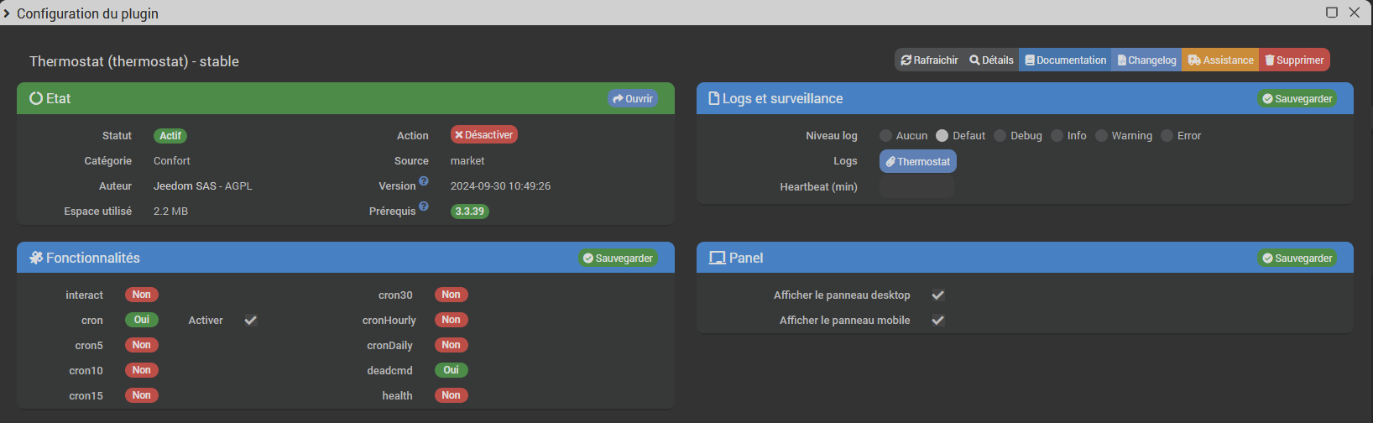1373x423 pixels.
Task: Click the 2.2 MB space value
Action: click(170, 211)
